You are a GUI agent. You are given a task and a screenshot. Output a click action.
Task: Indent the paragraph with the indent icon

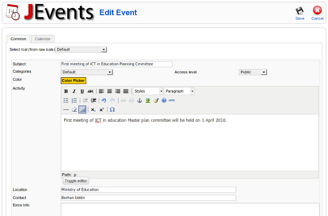pos(93,100)
